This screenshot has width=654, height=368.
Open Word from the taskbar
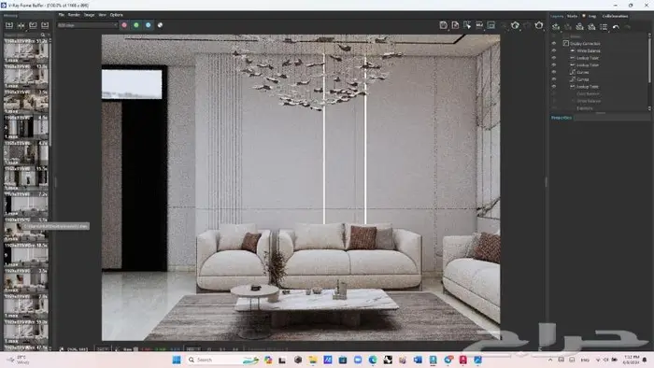point(418,360)
